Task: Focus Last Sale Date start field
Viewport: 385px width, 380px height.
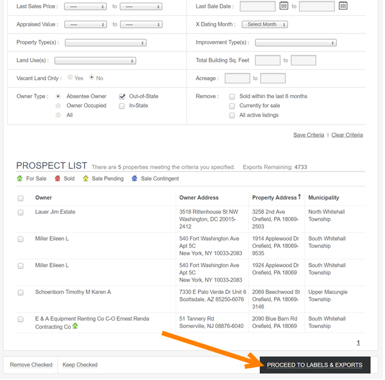Action: (x=257, y=6)
